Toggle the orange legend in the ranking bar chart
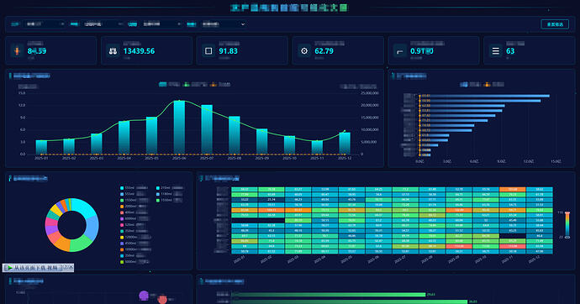This screenshot has height=304, width=580. [x=493, y=85]
